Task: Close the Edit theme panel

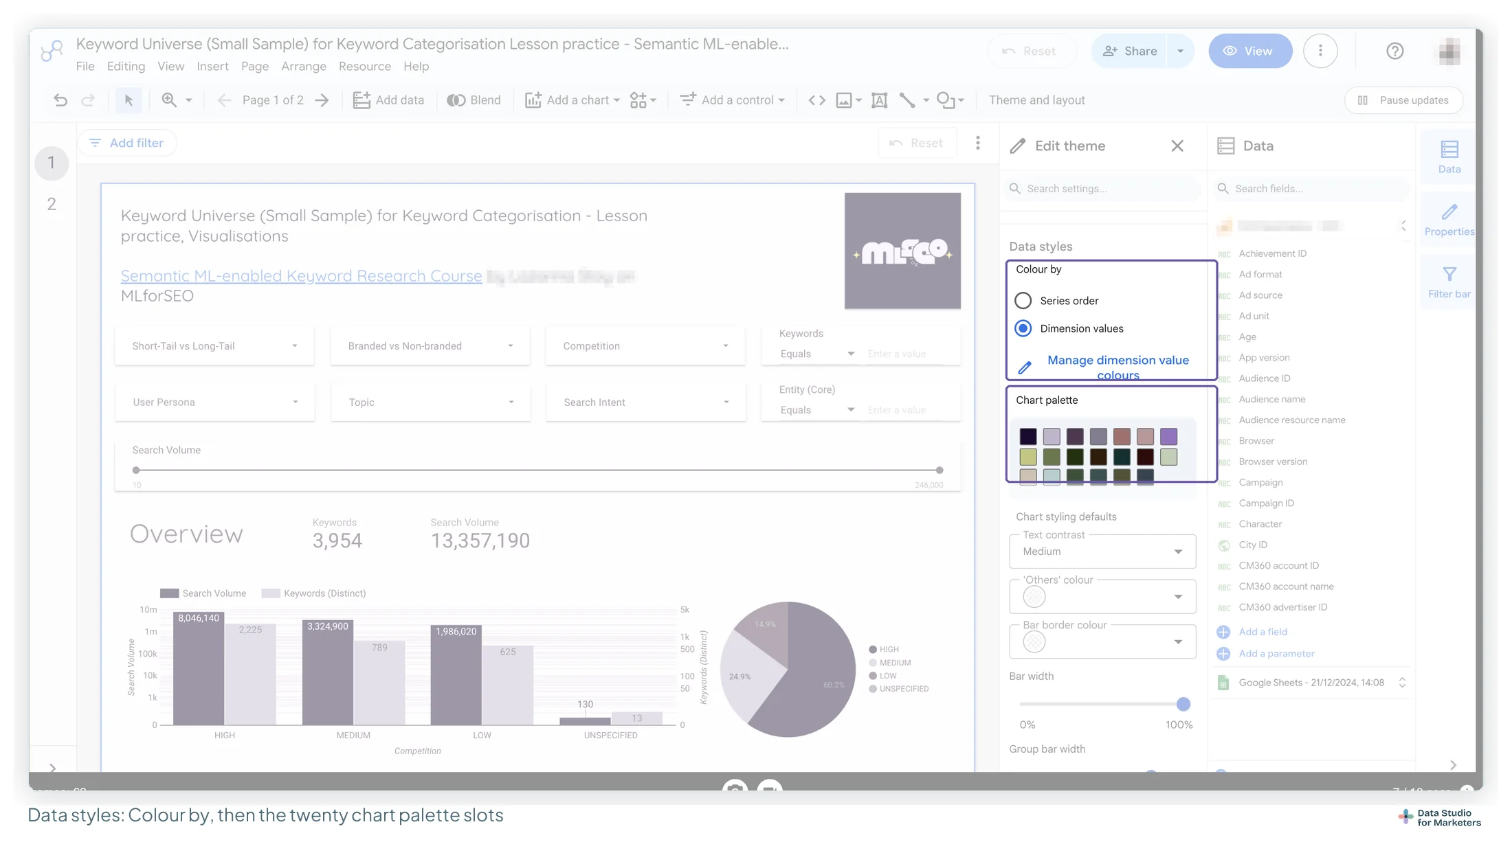Action: (x=1177, y=146)
